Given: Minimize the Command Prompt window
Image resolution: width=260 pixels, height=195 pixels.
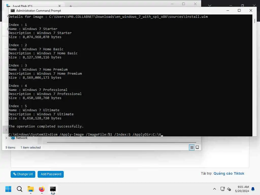Looking at the screenshot, I should point(228,11).
